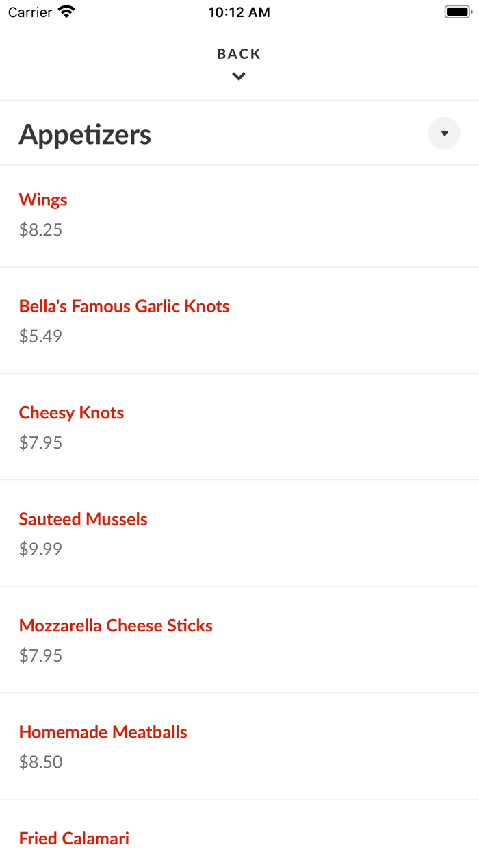479x852 pixels.
Task: Tap the circular arrow button beside Appetizers
Action: [443, 133]
